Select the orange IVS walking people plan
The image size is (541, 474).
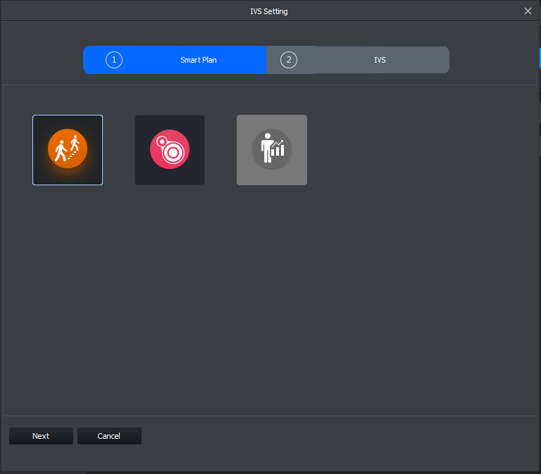click(x=68, y=150)
